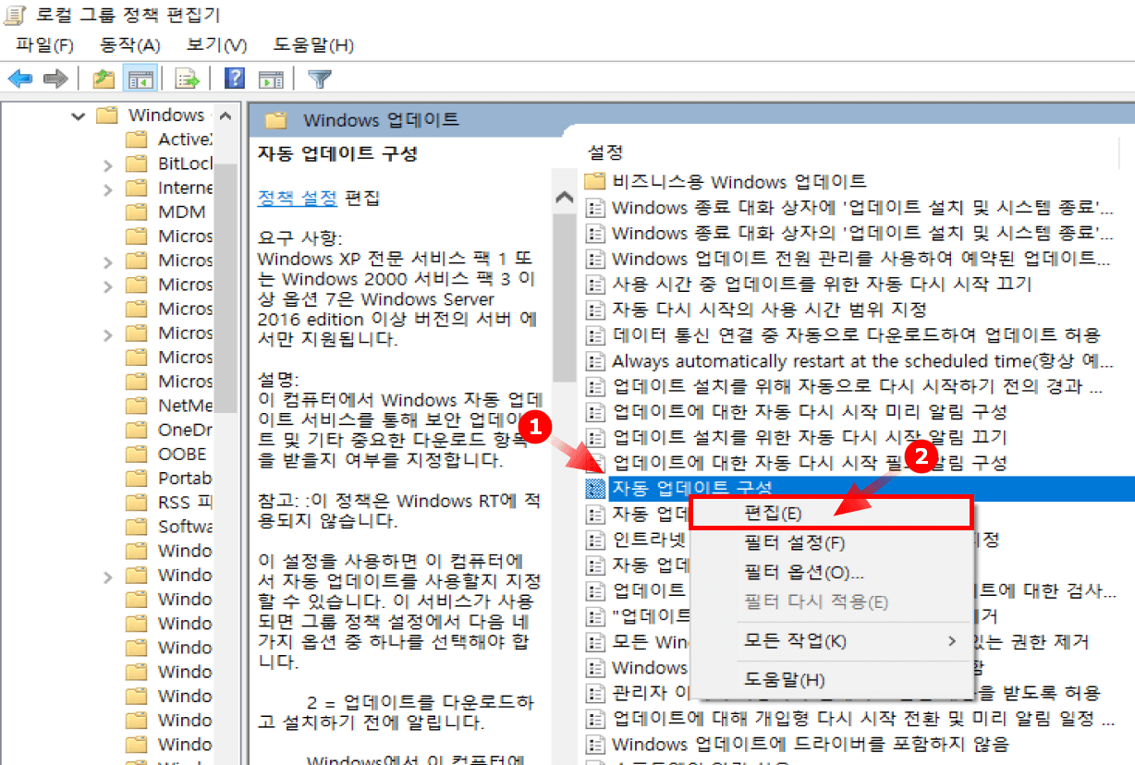
Task: Click the NetMe folder icon in tree
Action: pyautogui.click(x=137, y=405)
